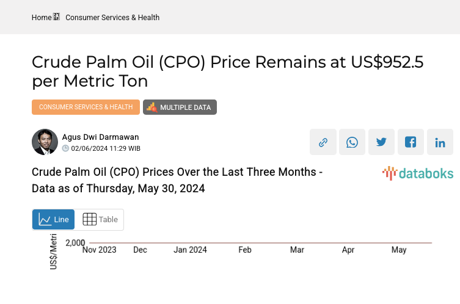Switch to Line chart view

pos(54,220)
